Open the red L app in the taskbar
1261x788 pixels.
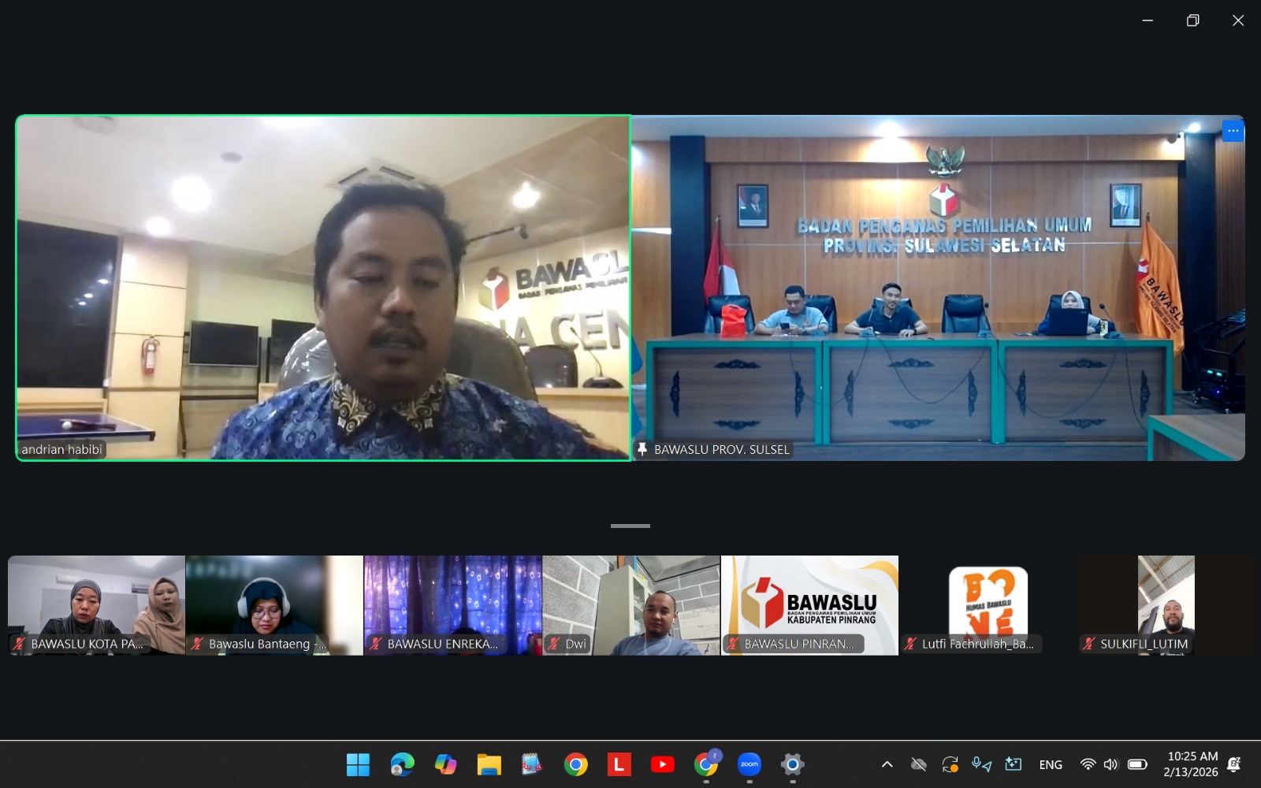point(619,764)
